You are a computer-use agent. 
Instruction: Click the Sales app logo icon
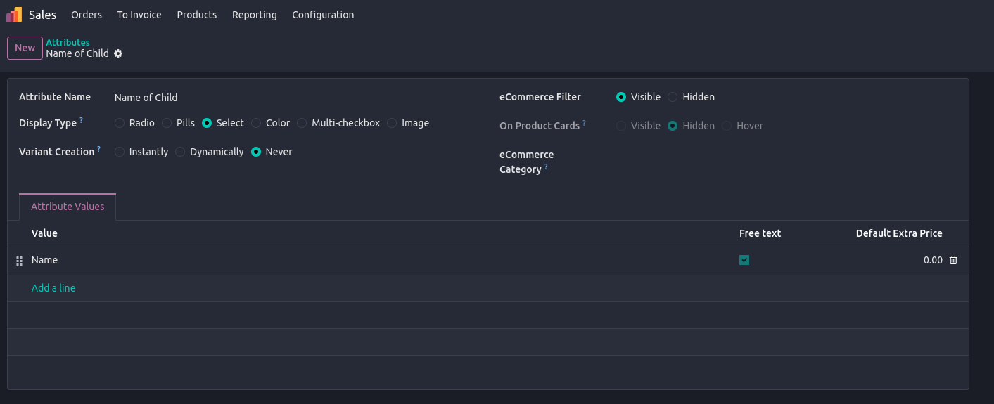click(14, 15)
